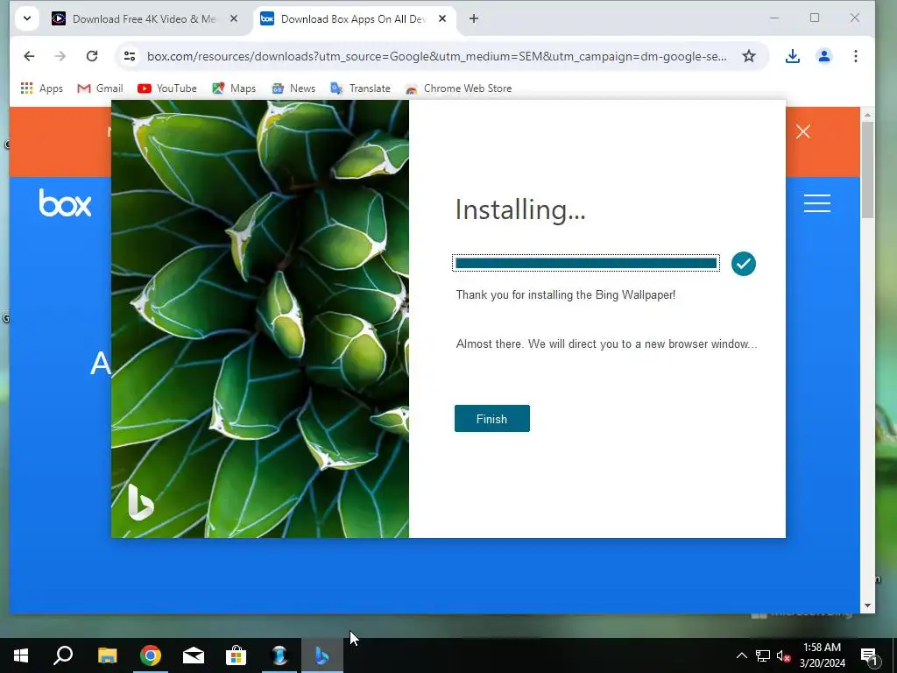The image size is (897, 673).
Task: Click the muted volume tray icon
Action: [784, 655]
